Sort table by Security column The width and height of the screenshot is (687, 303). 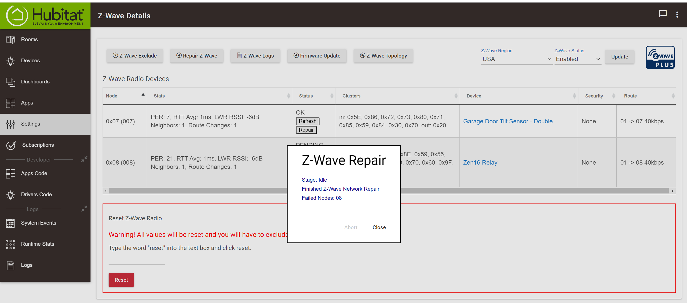pos(598,96)
